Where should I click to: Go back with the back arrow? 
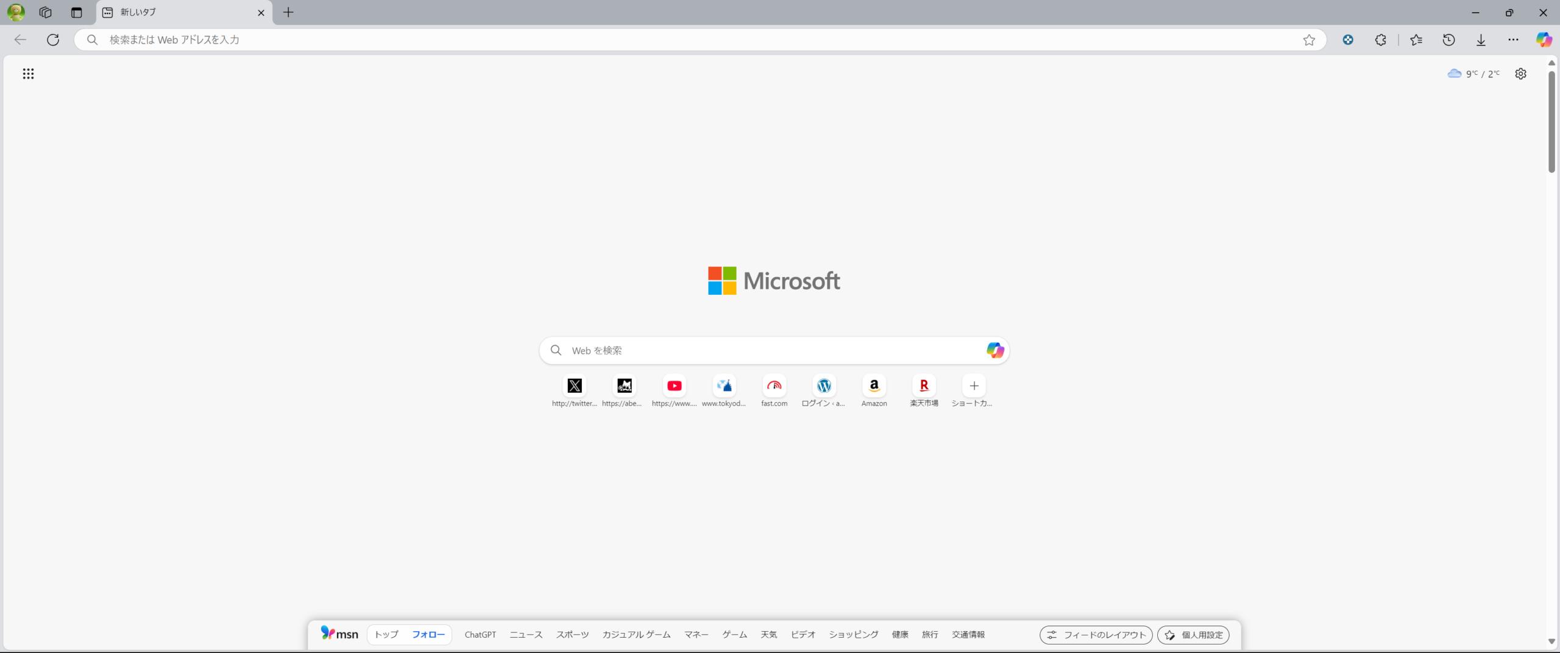[x=20, y=40]
